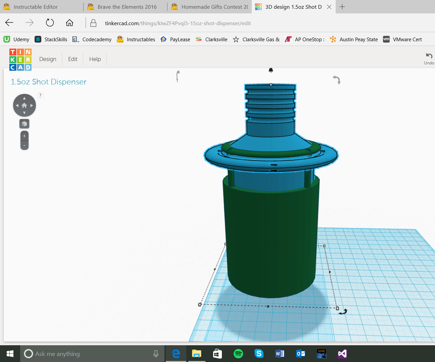Open the navigation help question mark
435x362 pixels.
coord(40,96)
